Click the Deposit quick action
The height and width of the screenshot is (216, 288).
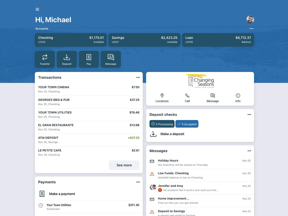[x=67, y=59]
